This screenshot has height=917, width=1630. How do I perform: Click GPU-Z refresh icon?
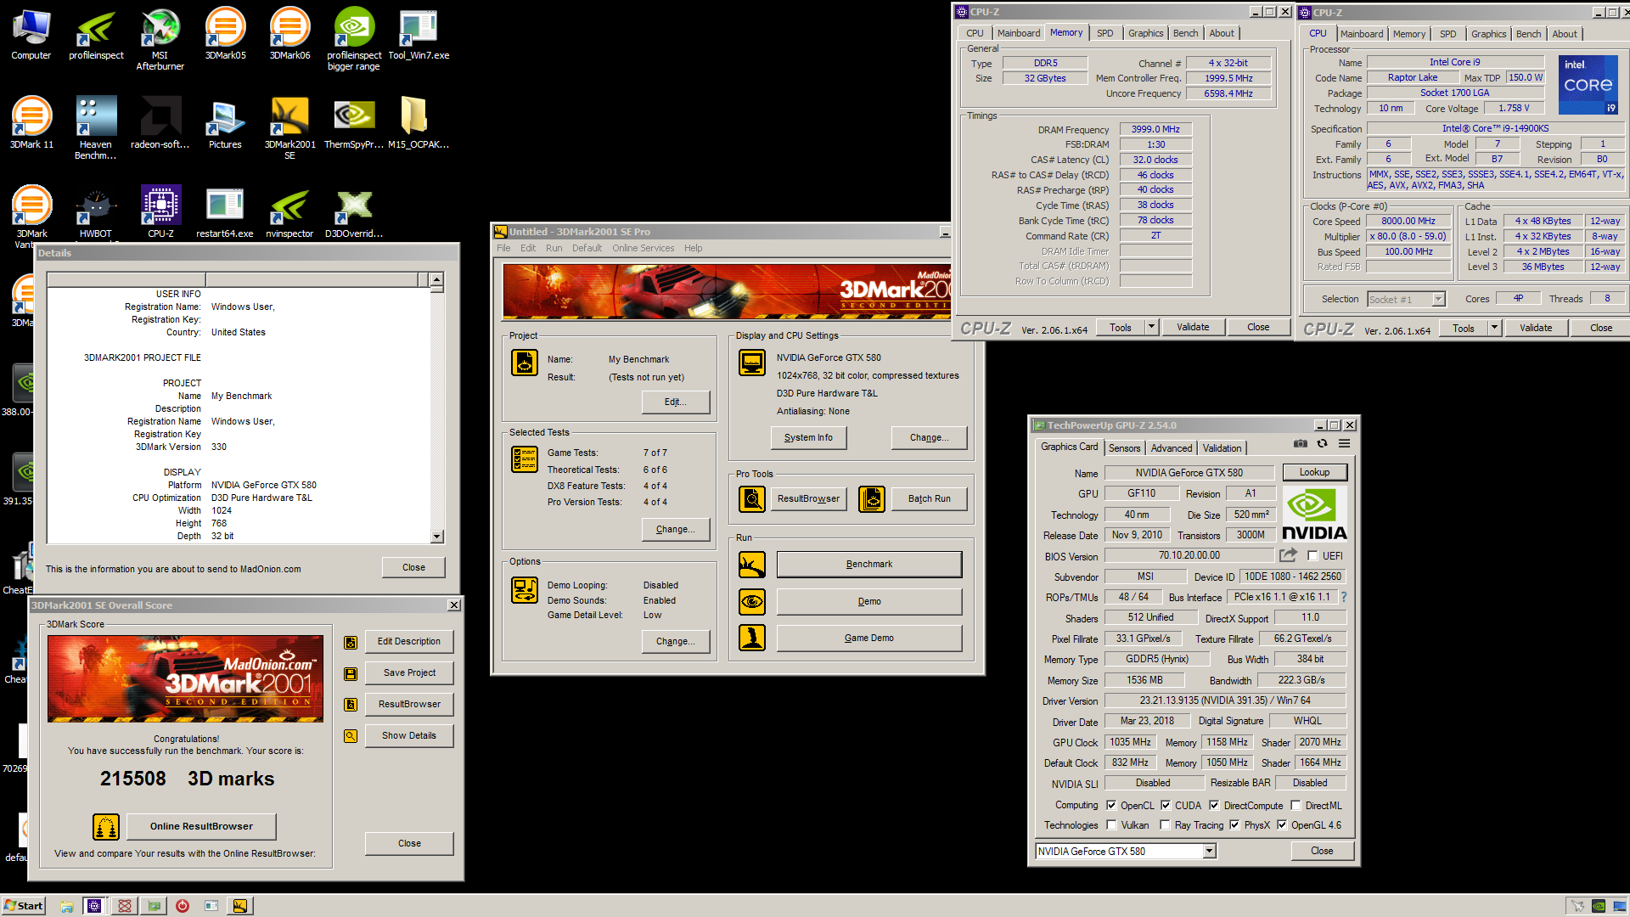tap(1322, 443)
